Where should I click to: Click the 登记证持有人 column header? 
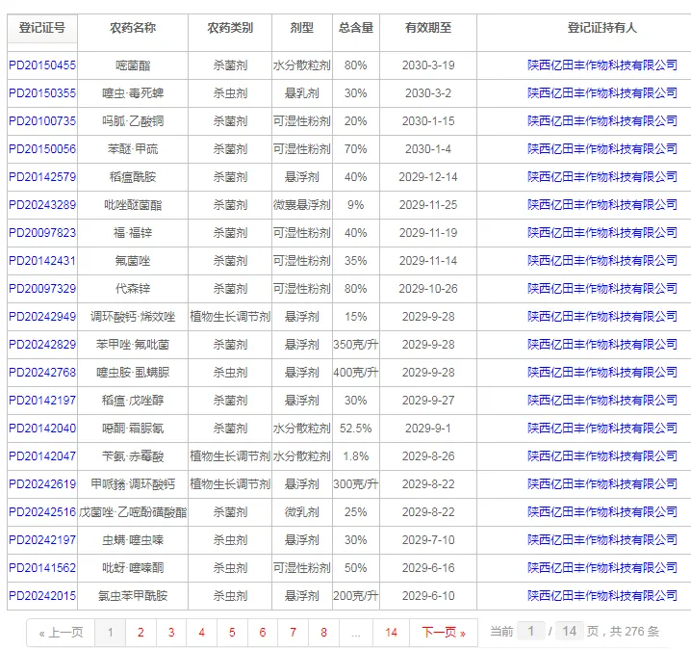click(602, 28)
